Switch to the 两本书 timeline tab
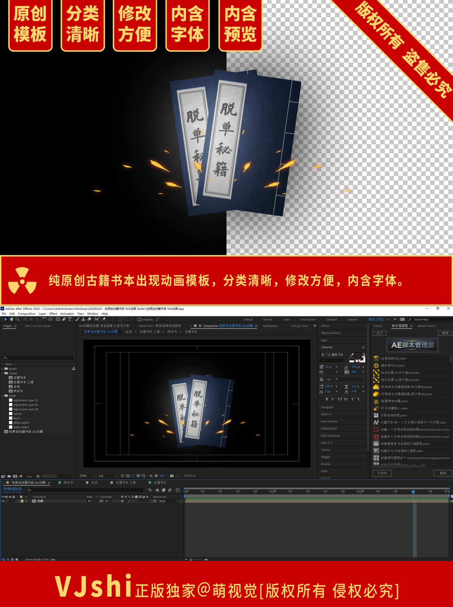The width and height of the screenshot is (453, 607). coord(68,483)
